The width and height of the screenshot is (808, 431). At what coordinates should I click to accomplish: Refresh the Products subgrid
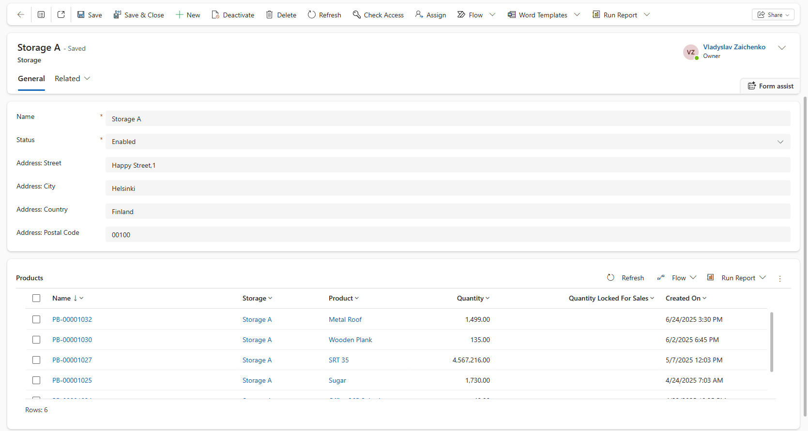pyautogui.click(x=625, y=278)
